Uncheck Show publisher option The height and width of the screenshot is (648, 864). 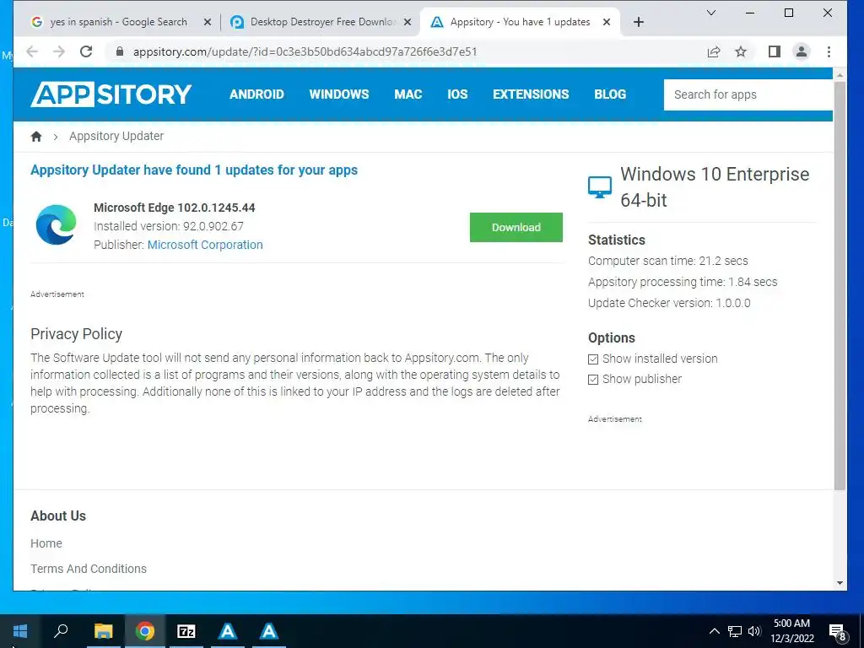(593, 380)
